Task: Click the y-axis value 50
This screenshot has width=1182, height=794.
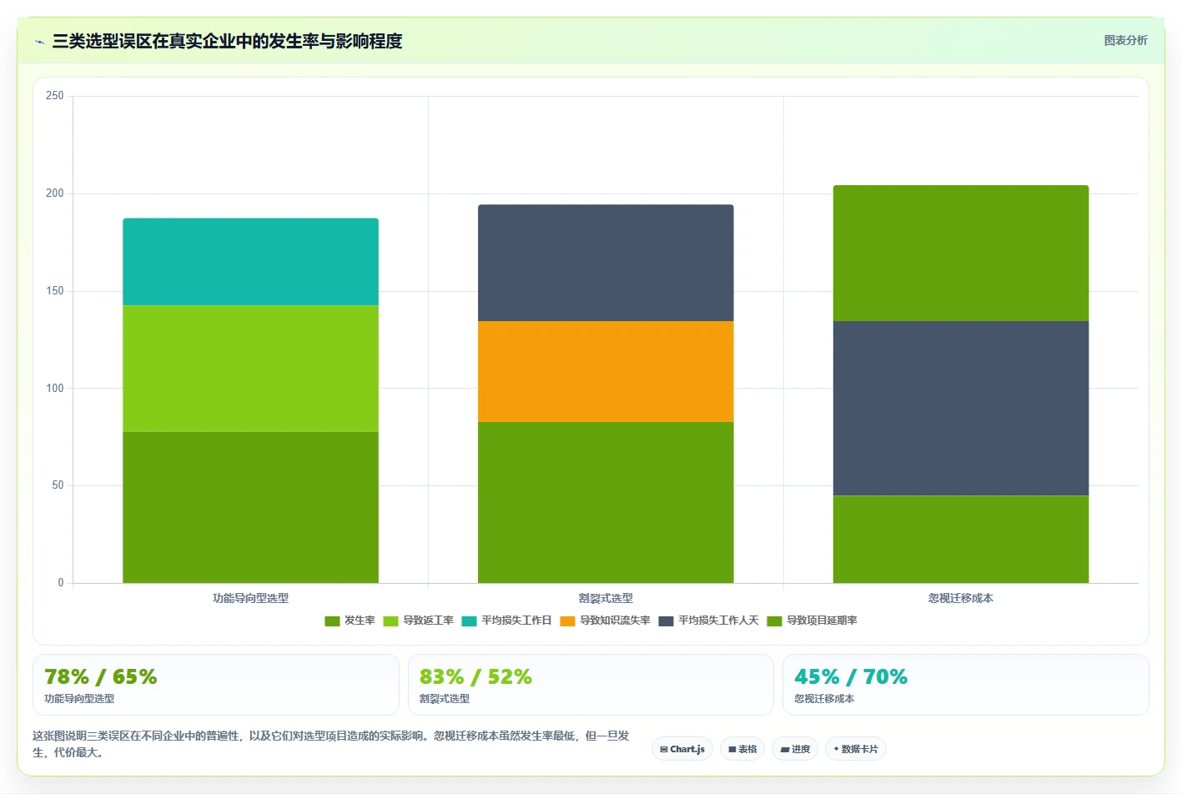Action: click(58, 485)
